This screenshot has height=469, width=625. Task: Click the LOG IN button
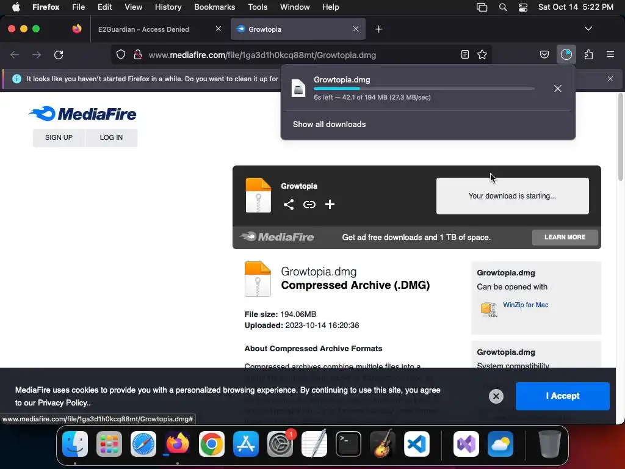111,137
